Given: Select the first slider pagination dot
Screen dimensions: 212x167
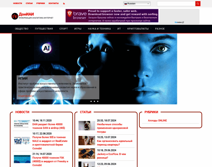Looking at the screenshot, I should click(91, 101).
